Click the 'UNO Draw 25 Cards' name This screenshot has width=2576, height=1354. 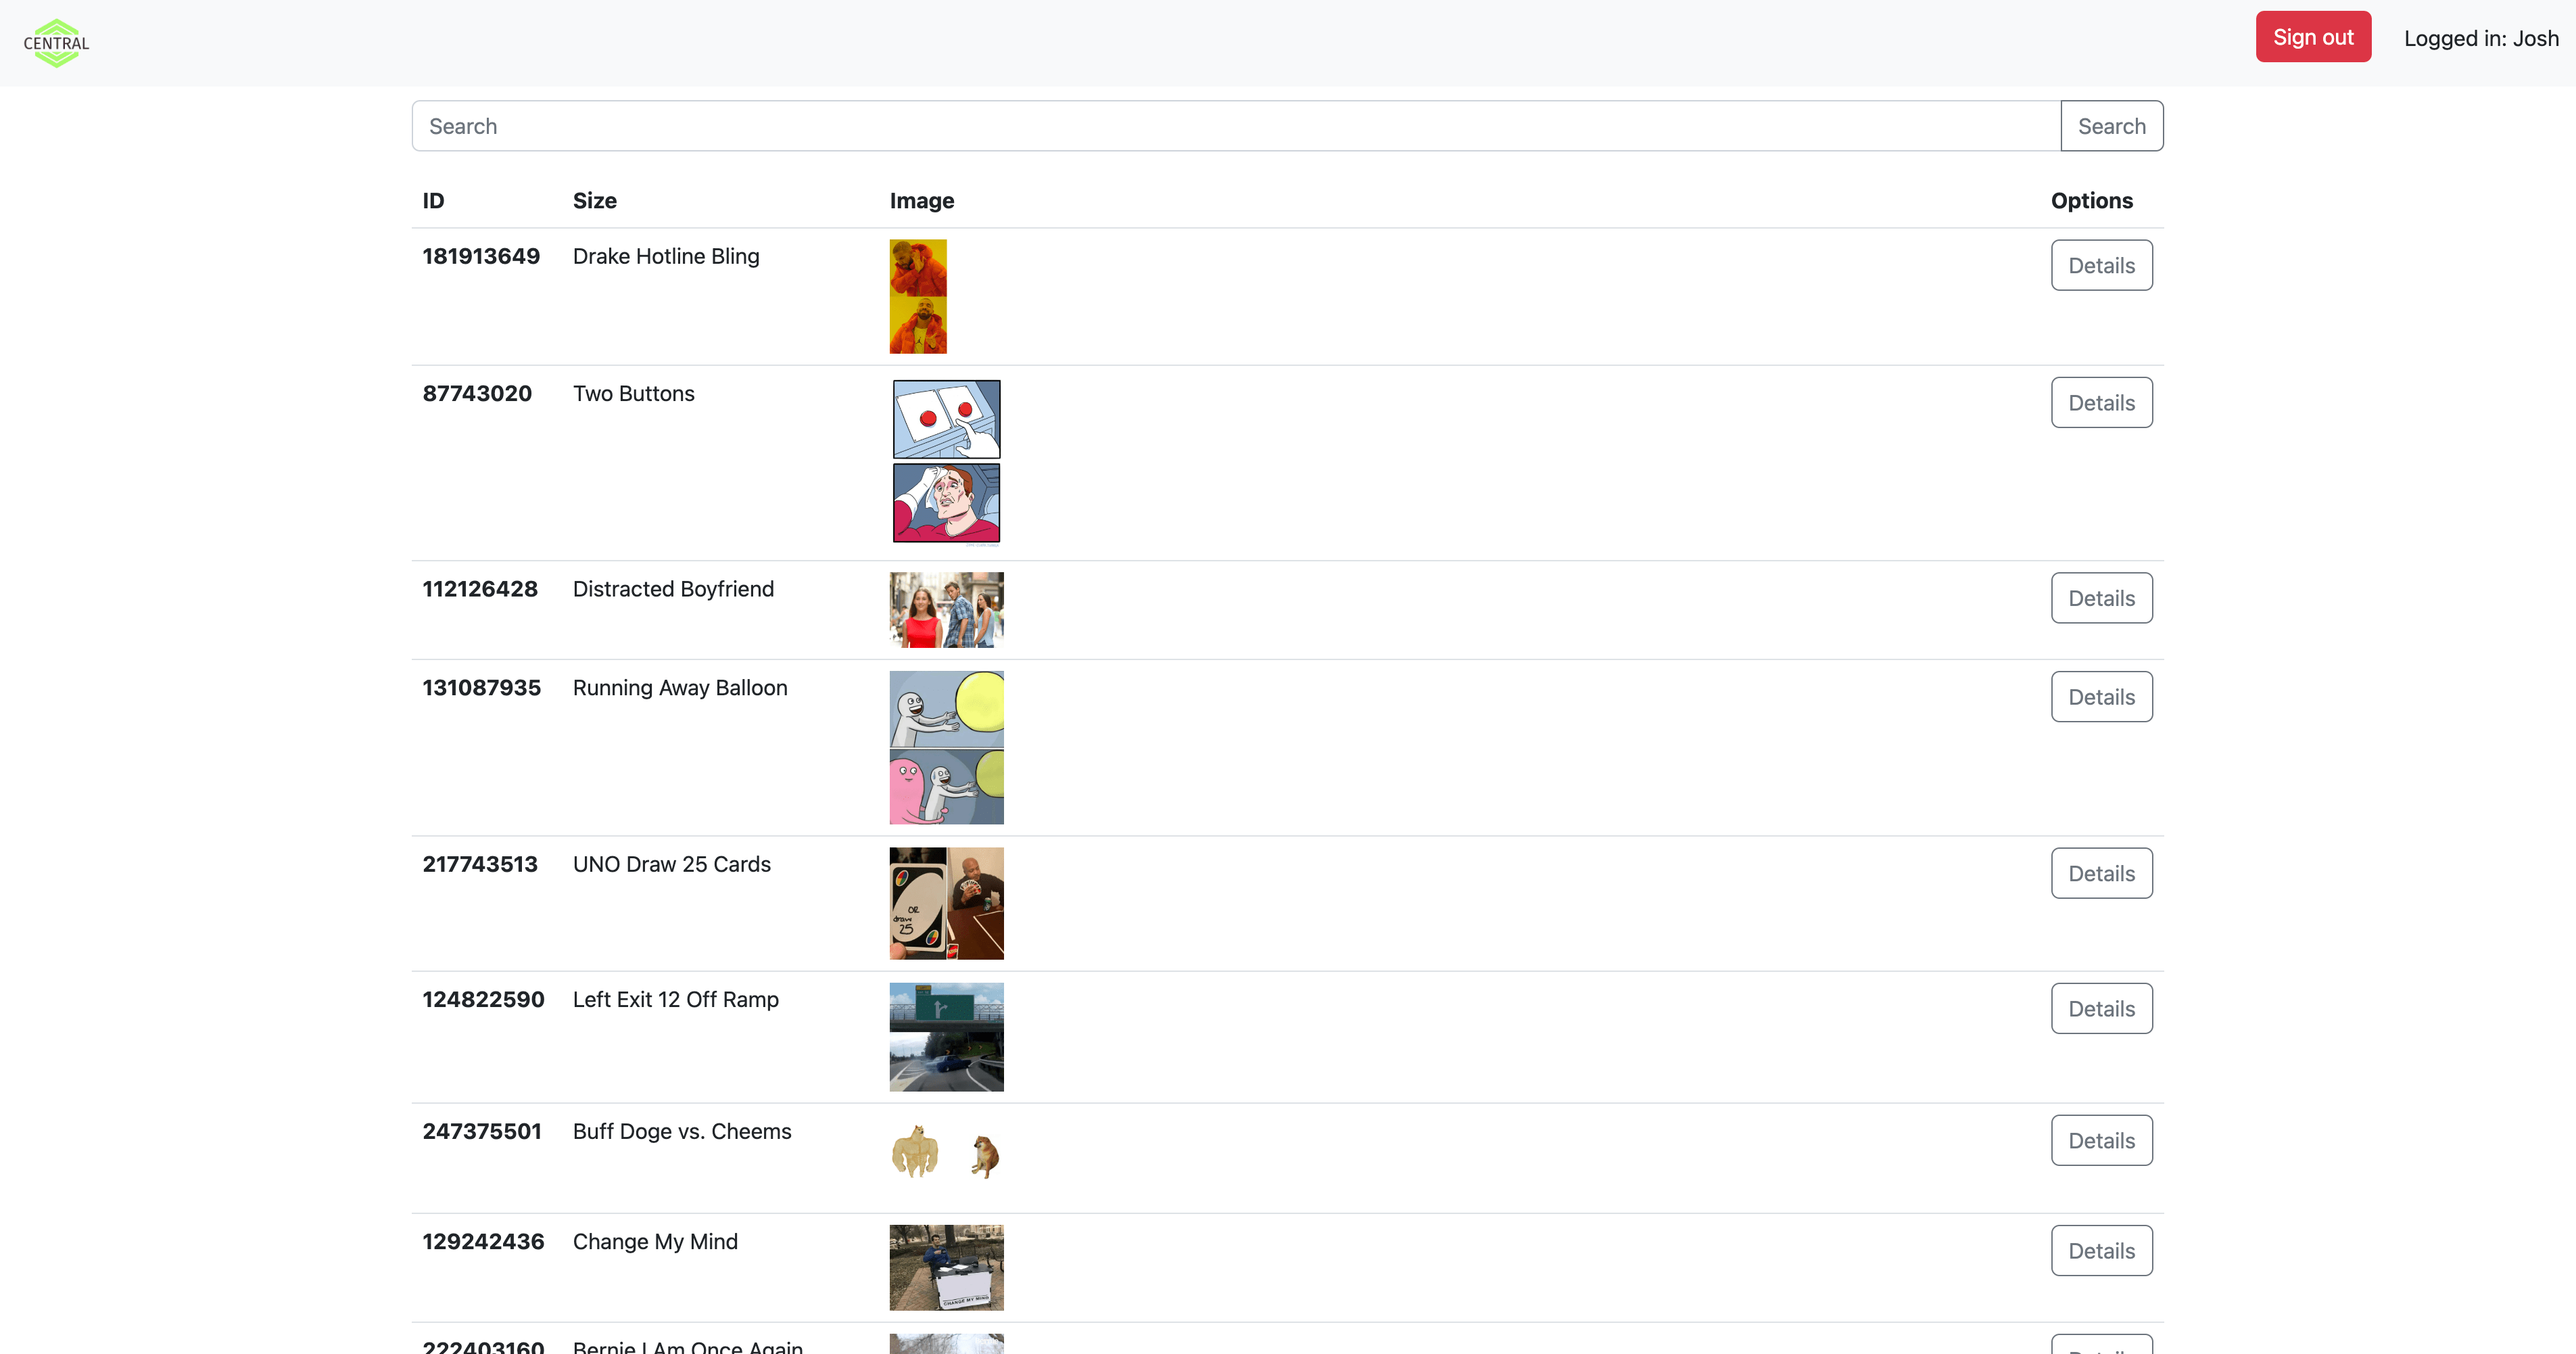pos(671,864)
